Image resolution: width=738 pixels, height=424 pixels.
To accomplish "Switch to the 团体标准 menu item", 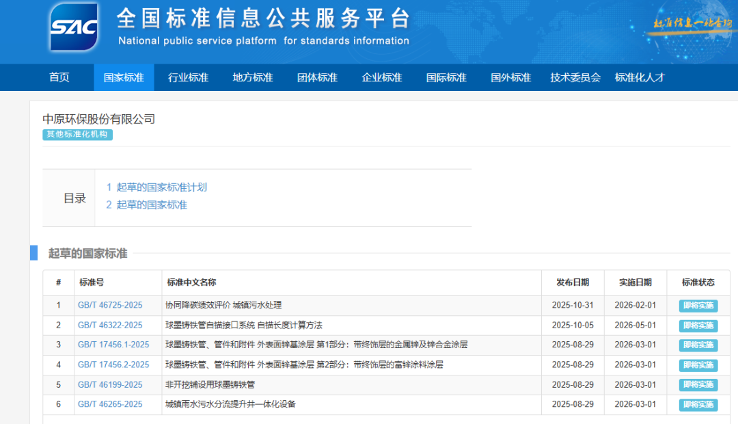I will [x=317, y=77].
